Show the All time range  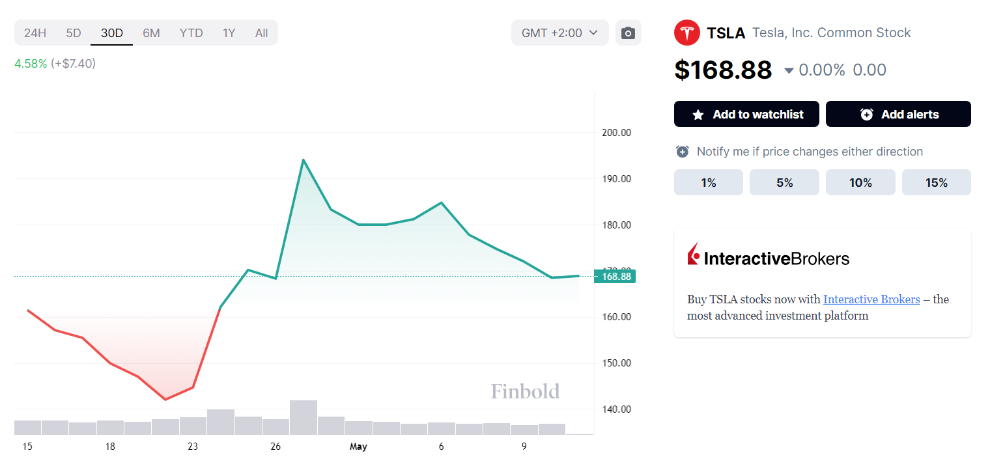tap(262, 33)
